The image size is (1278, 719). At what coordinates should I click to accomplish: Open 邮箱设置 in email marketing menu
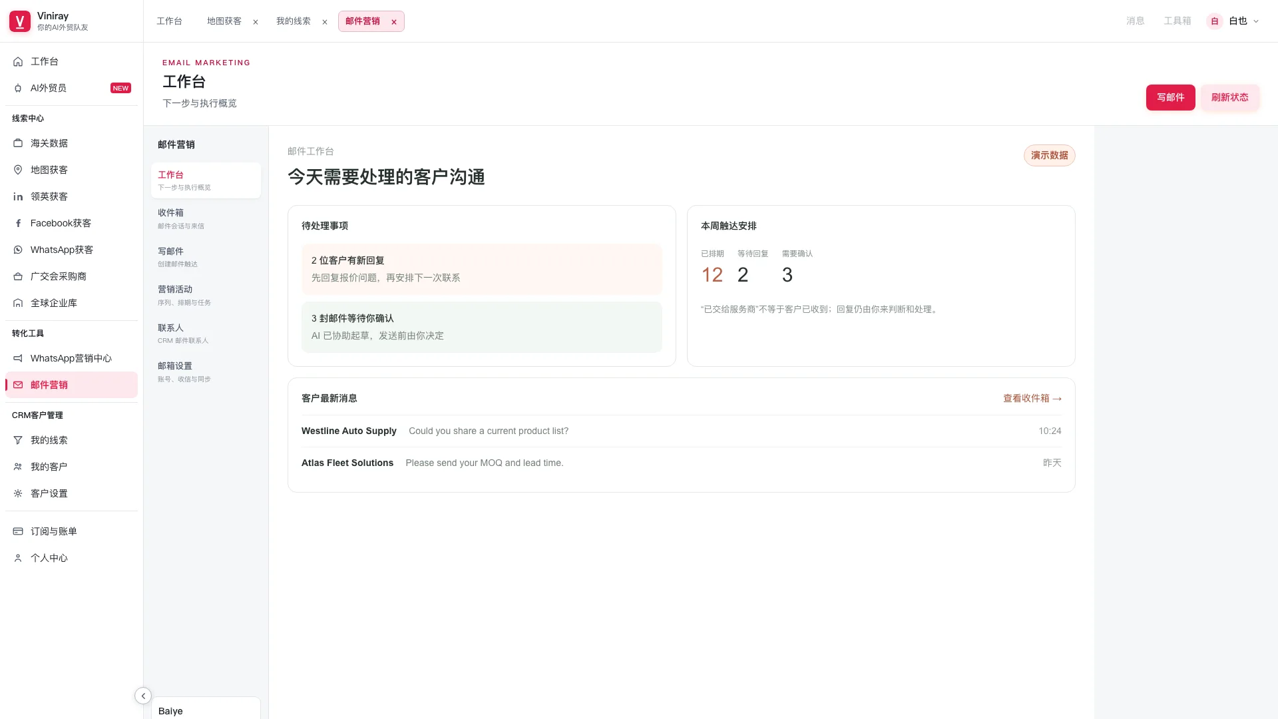[206, 371]
